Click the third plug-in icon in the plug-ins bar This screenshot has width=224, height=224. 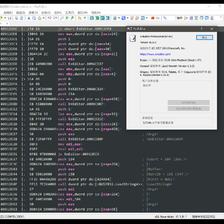(196, 18)
